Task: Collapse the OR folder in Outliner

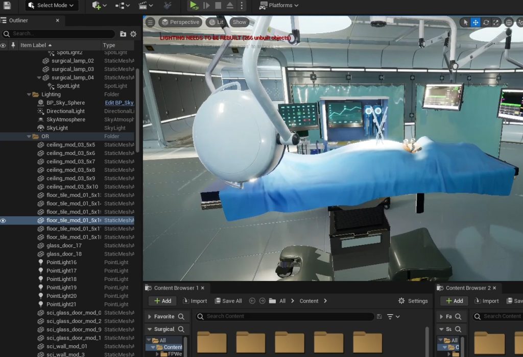Action: 29,137
